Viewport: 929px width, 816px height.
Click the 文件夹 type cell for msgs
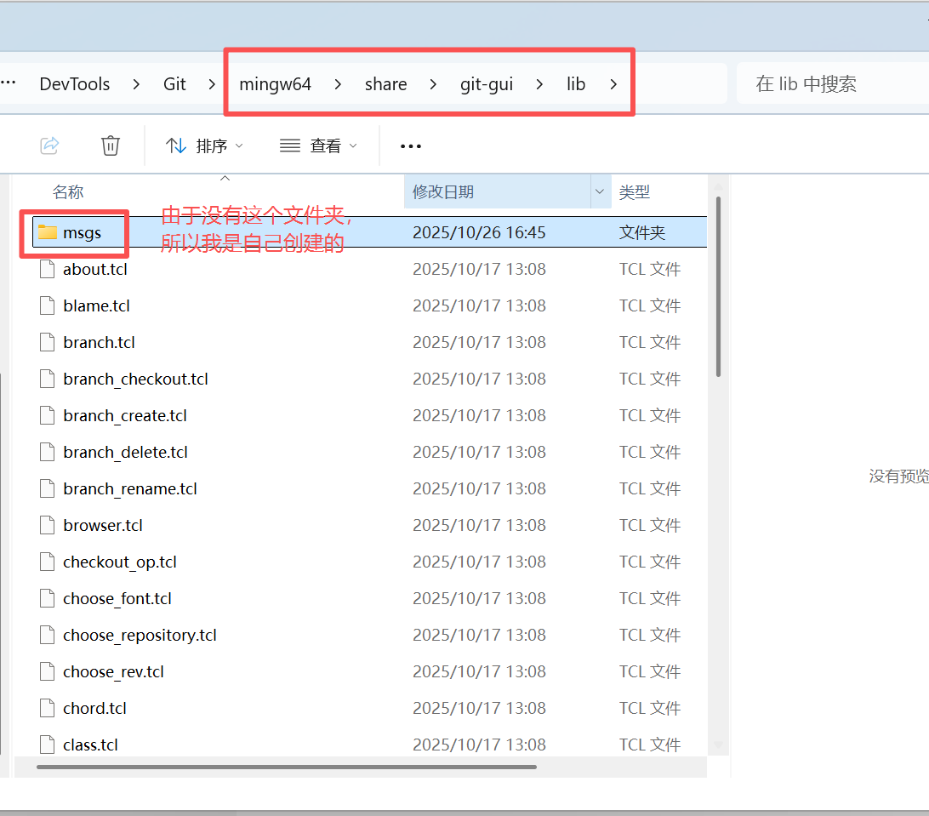[642, 232]
